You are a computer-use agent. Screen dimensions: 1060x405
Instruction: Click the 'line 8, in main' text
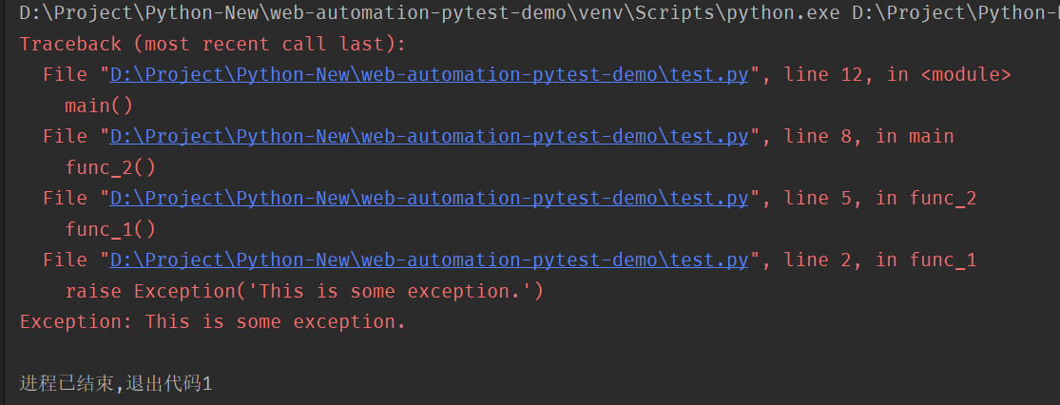click(x=869, y=137)
